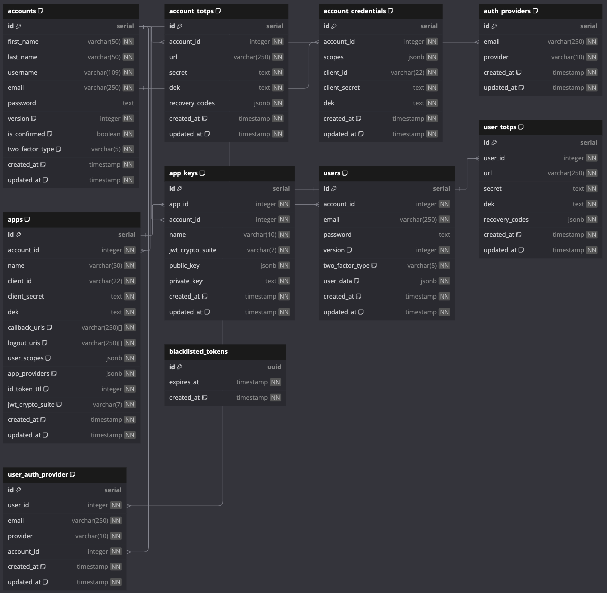This screenshot has width=607, height=593.
Task: Open the note icon next to apps jwt_crypto_suite
Action: click(59, 405)
